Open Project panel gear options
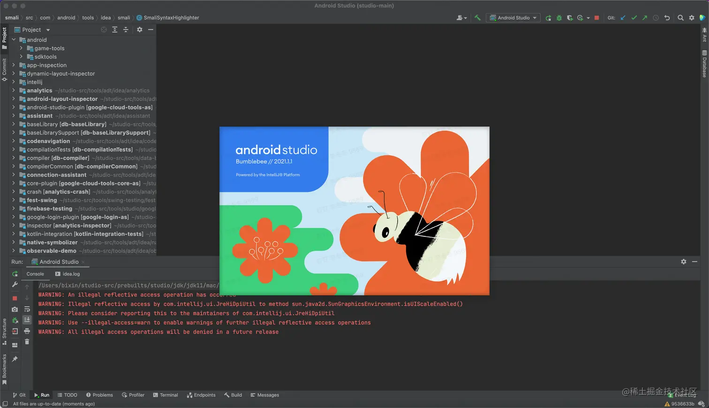This screenshot has height=408, width=709. click(x=139, y=30)
